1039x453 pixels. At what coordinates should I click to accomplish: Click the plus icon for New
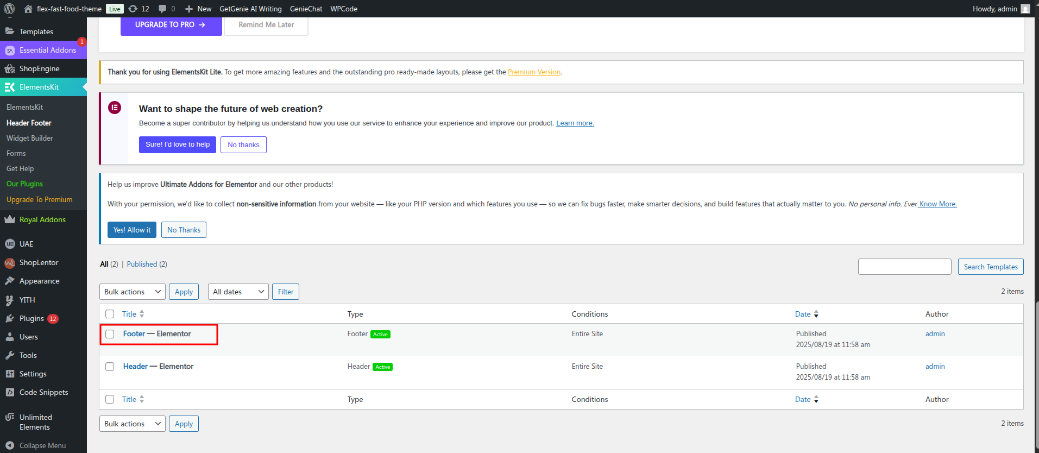[x=189, y=9]
